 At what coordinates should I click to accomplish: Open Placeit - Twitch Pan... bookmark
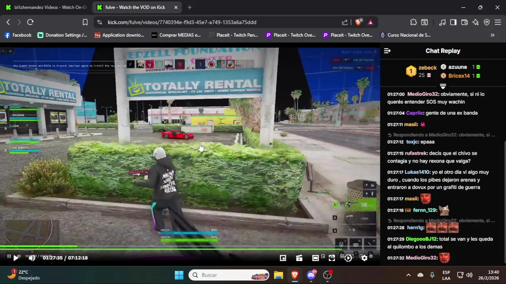pos(233,35)
